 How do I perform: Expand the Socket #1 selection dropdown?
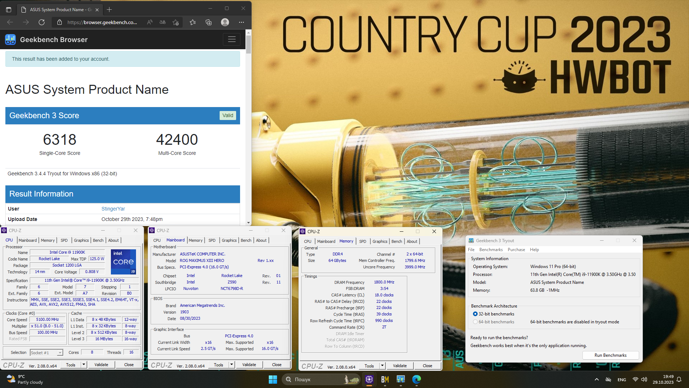(60, 353)
